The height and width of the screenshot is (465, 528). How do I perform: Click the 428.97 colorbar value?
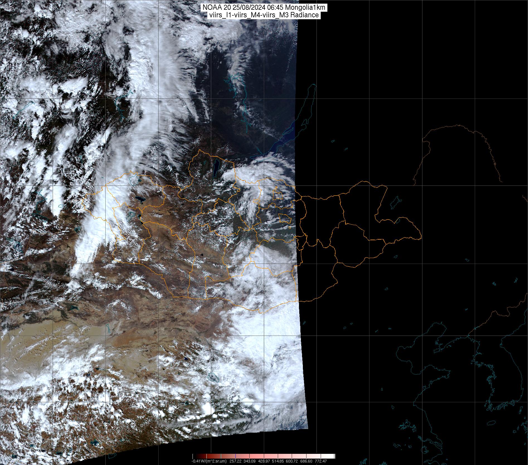[264, 461]
